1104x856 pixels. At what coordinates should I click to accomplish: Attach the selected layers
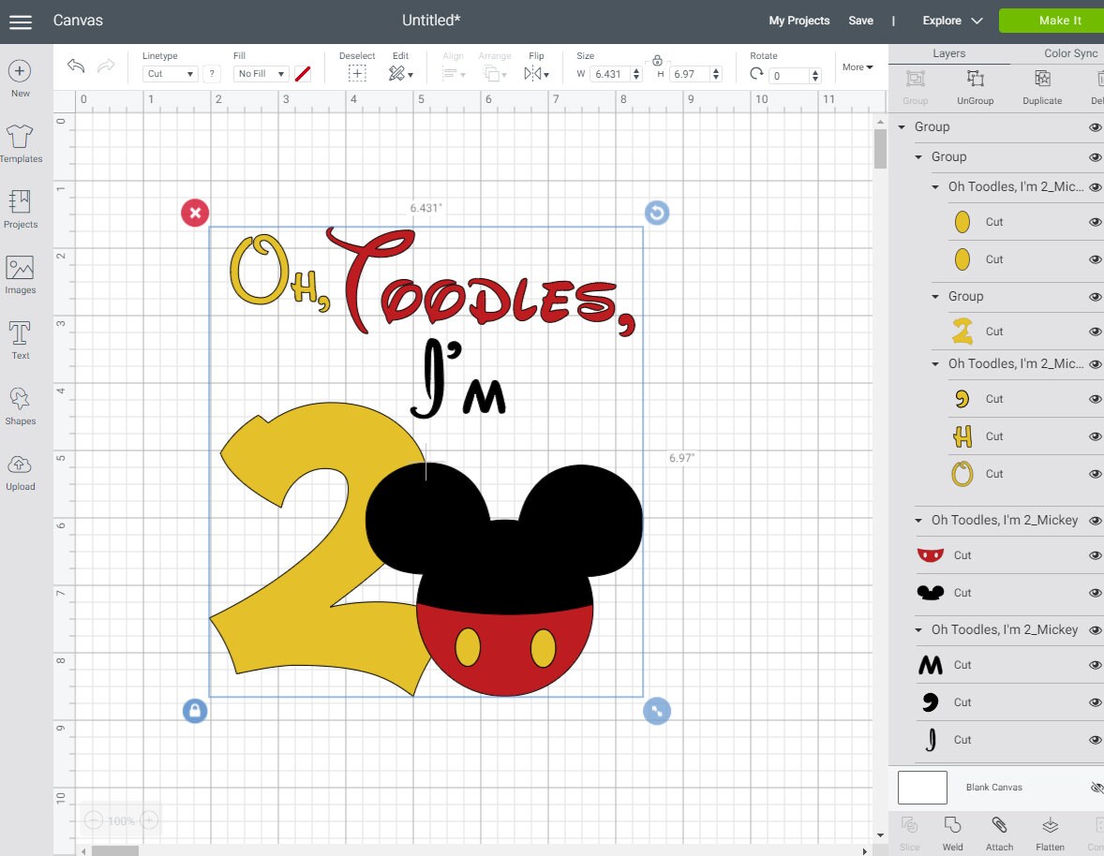[999, 830]
